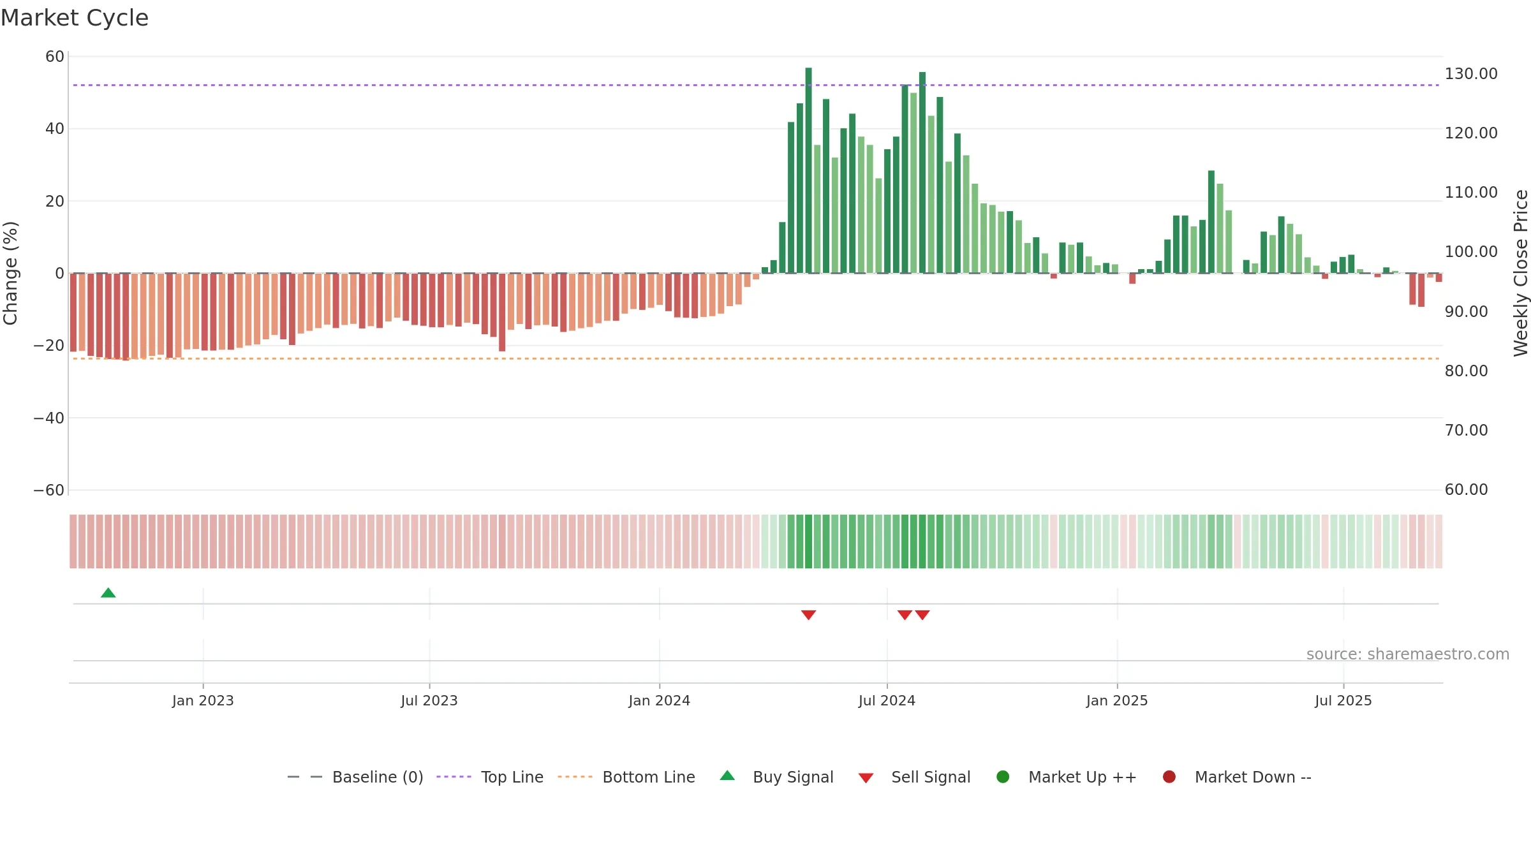Toggle Top Line legend entry
The height and width of the screenshot is (861, 1531).
click(490, 777)
